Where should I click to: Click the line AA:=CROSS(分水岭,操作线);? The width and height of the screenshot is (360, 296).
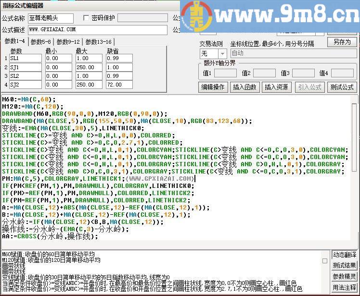click(x=50, y=236)
